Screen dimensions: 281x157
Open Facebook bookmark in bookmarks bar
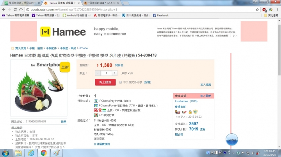pyautogui.click(x=160, y=16)
